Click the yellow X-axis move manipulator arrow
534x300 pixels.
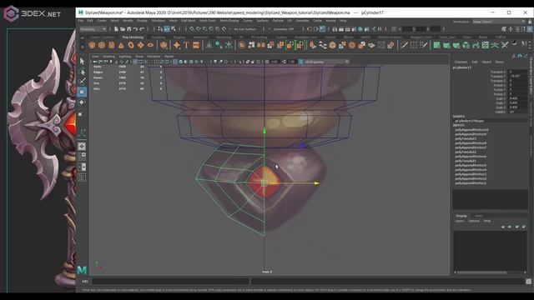click(x=316, y=183)
